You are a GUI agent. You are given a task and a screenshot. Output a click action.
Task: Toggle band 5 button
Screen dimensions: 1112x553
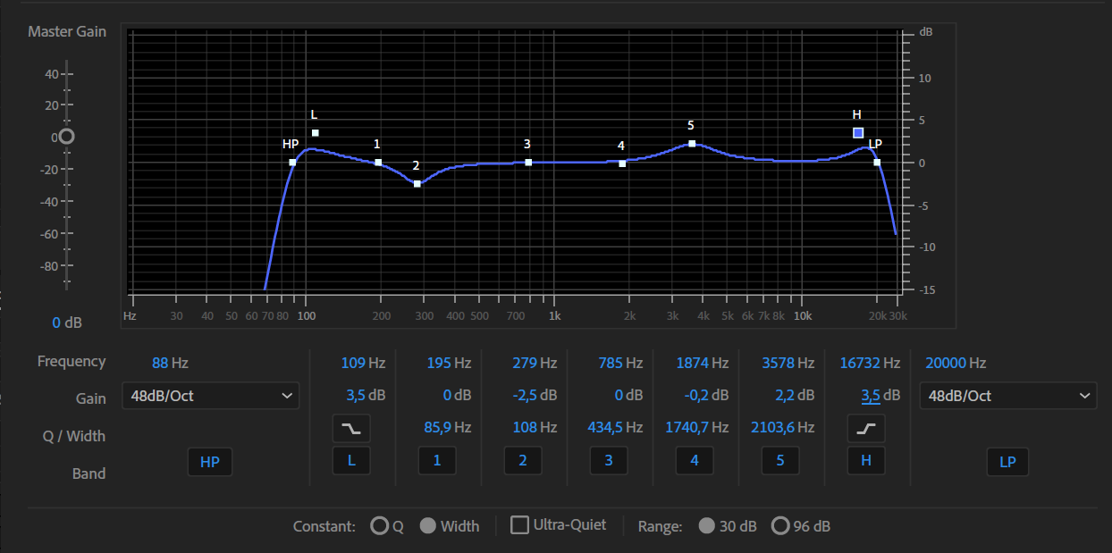tap(780, 461)
